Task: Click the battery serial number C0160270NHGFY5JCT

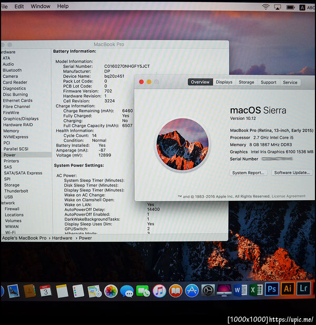Action: [x=127, y=66]
